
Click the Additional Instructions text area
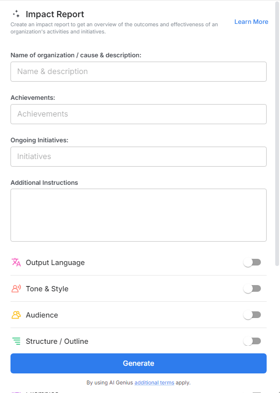tap(138, 215)
